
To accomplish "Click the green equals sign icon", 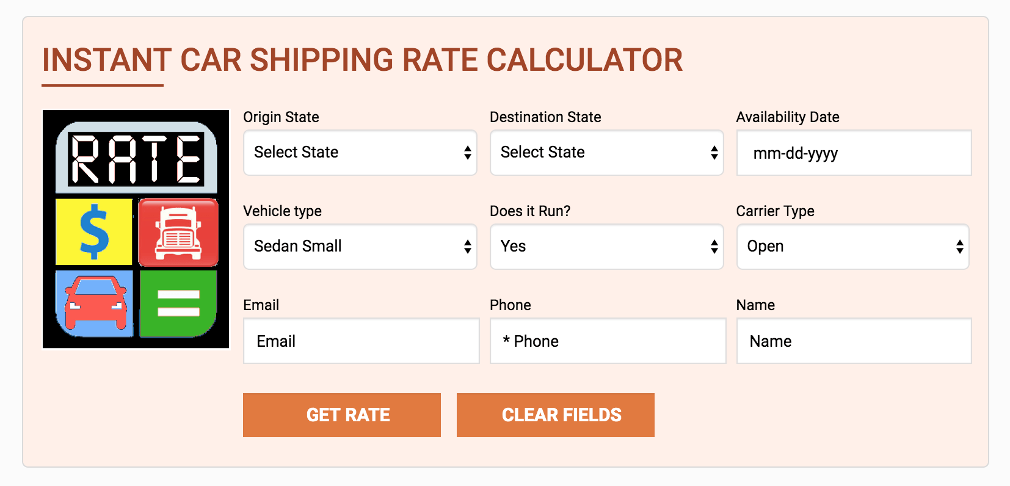I will [x=178, y=303].
